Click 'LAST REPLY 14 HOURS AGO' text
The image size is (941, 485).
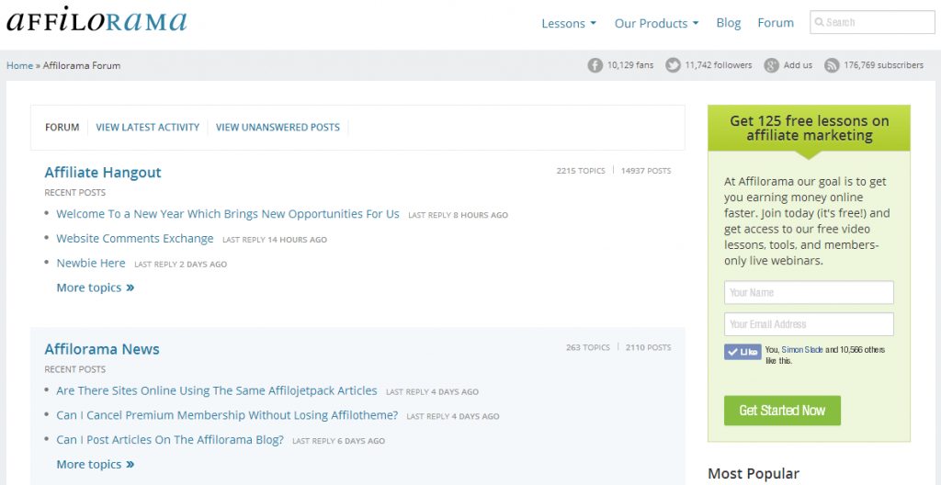[275, 240]
